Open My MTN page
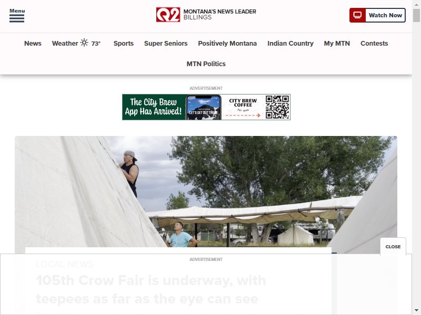This screenshot has width=421, height=315. click(x=337, y=44)
